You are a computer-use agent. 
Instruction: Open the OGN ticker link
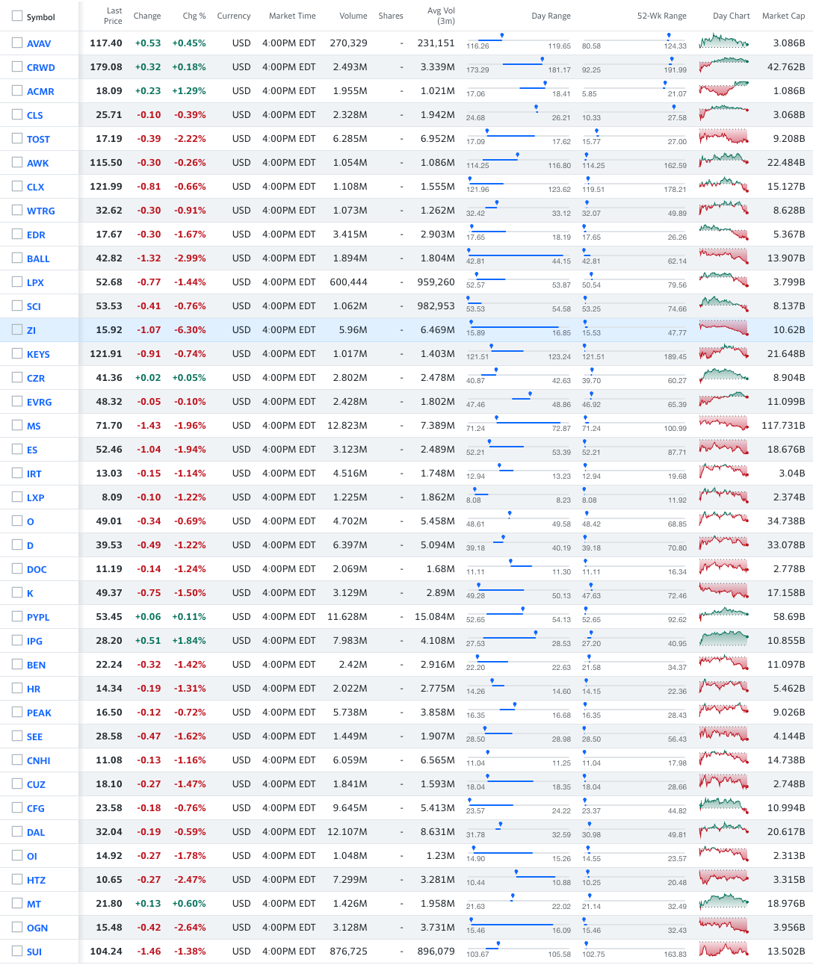(x=37, y=928)
